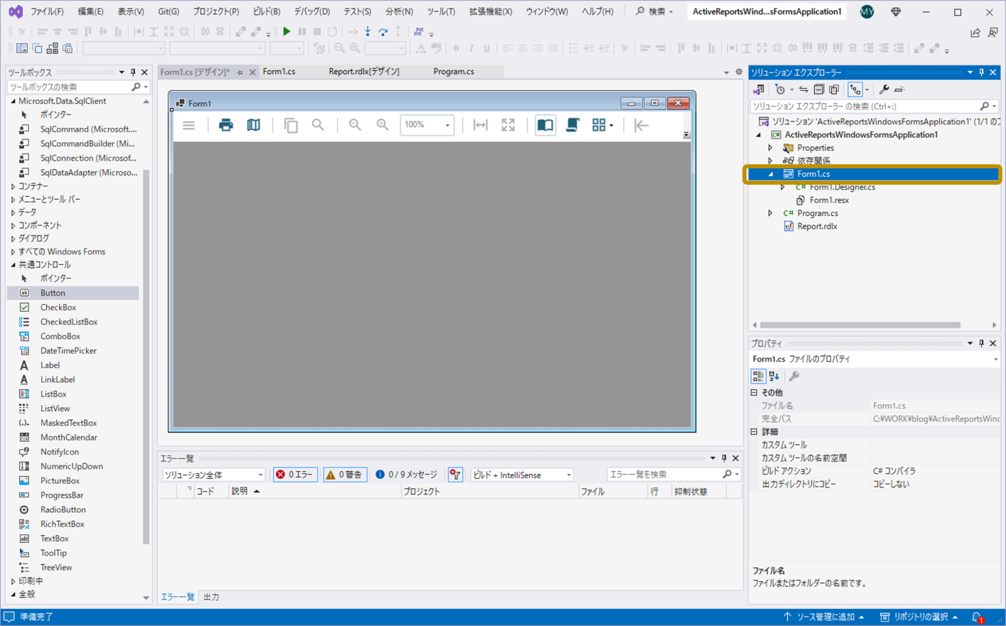Viewport: 1006px width, 626px height.
Task: Expand the データ toolbox group
Action: pos(13,212)
